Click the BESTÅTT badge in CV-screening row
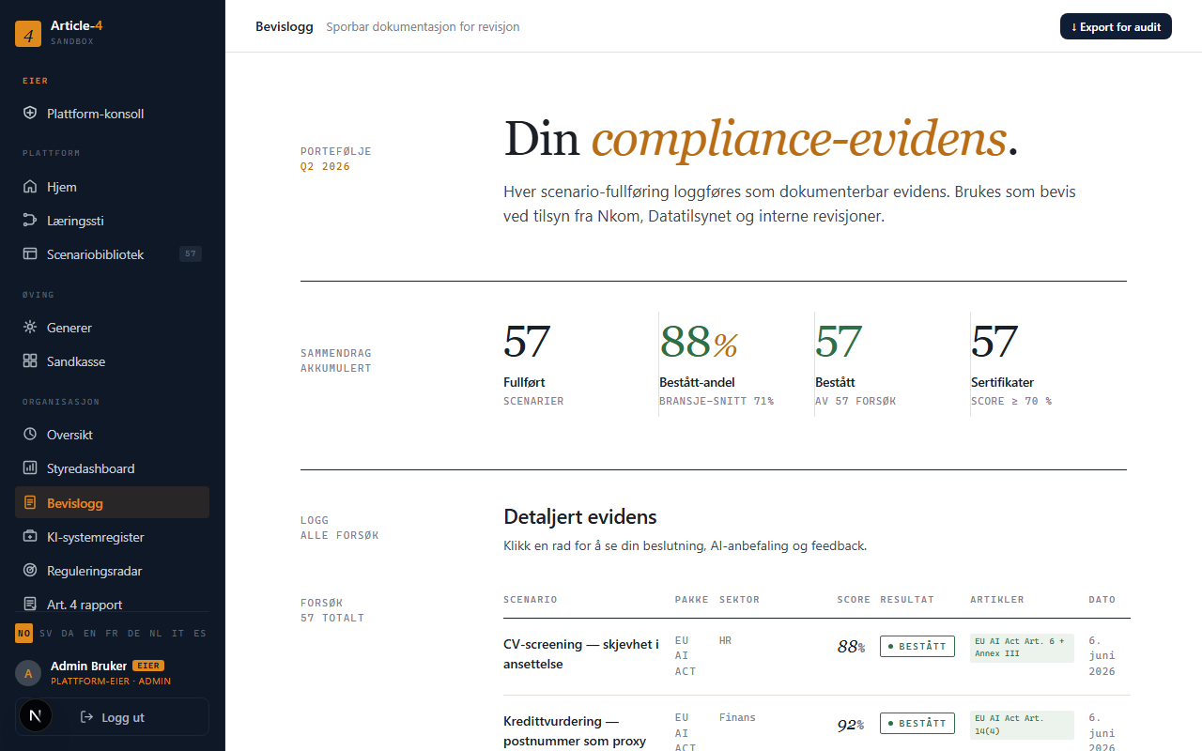Image resolution: width=1202 pixels, height=751 pixels. click(917, 646)
